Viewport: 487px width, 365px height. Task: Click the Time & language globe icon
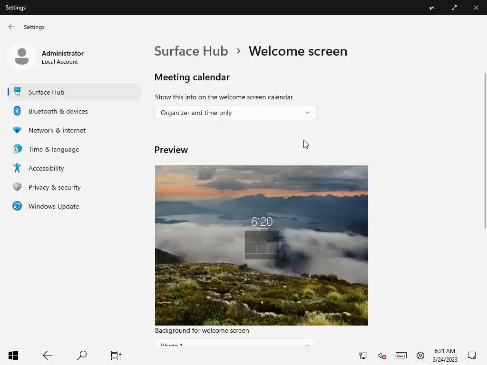coord(17,149)
